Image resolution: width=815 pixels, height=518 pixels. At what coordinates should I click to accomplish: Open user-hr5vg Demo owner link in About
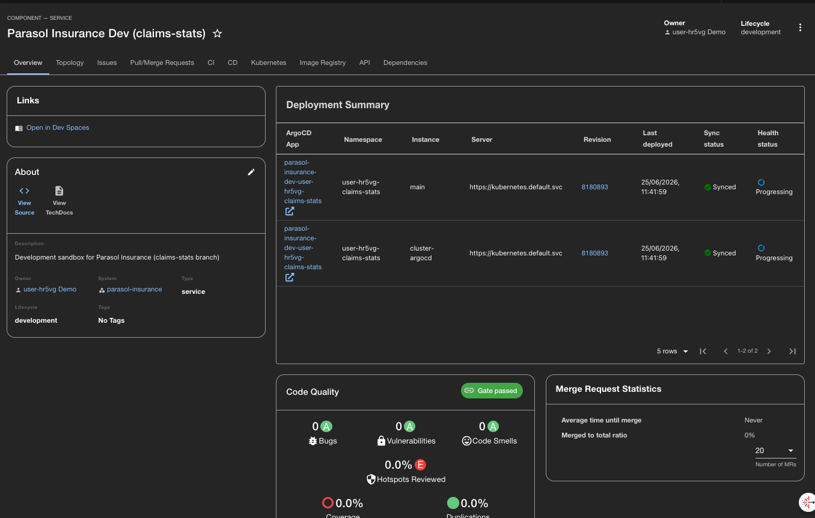(50, 290)
